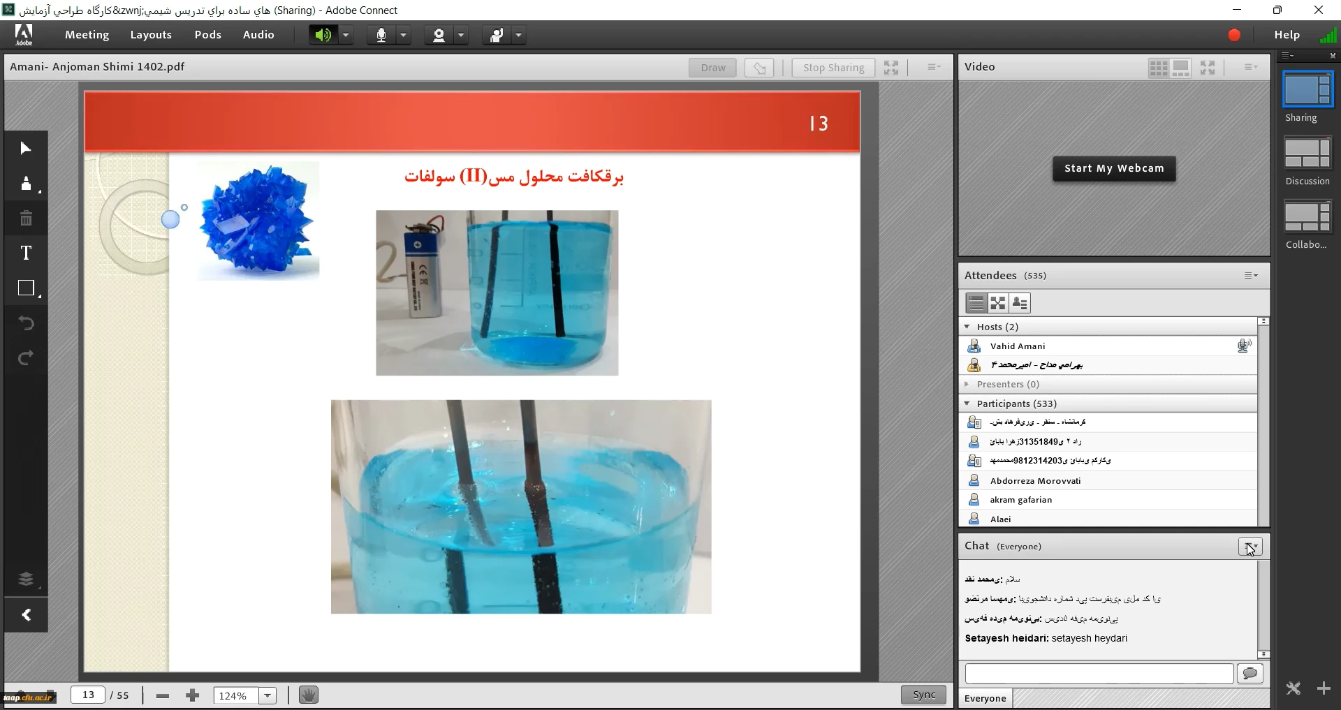Toggle the microphone mute button
This screenshot has height=710, width=1341.
[x=381, y=35]
